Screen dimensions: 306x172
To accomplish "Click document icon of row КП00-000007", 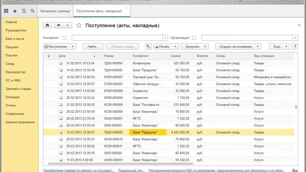I will 61,77.
